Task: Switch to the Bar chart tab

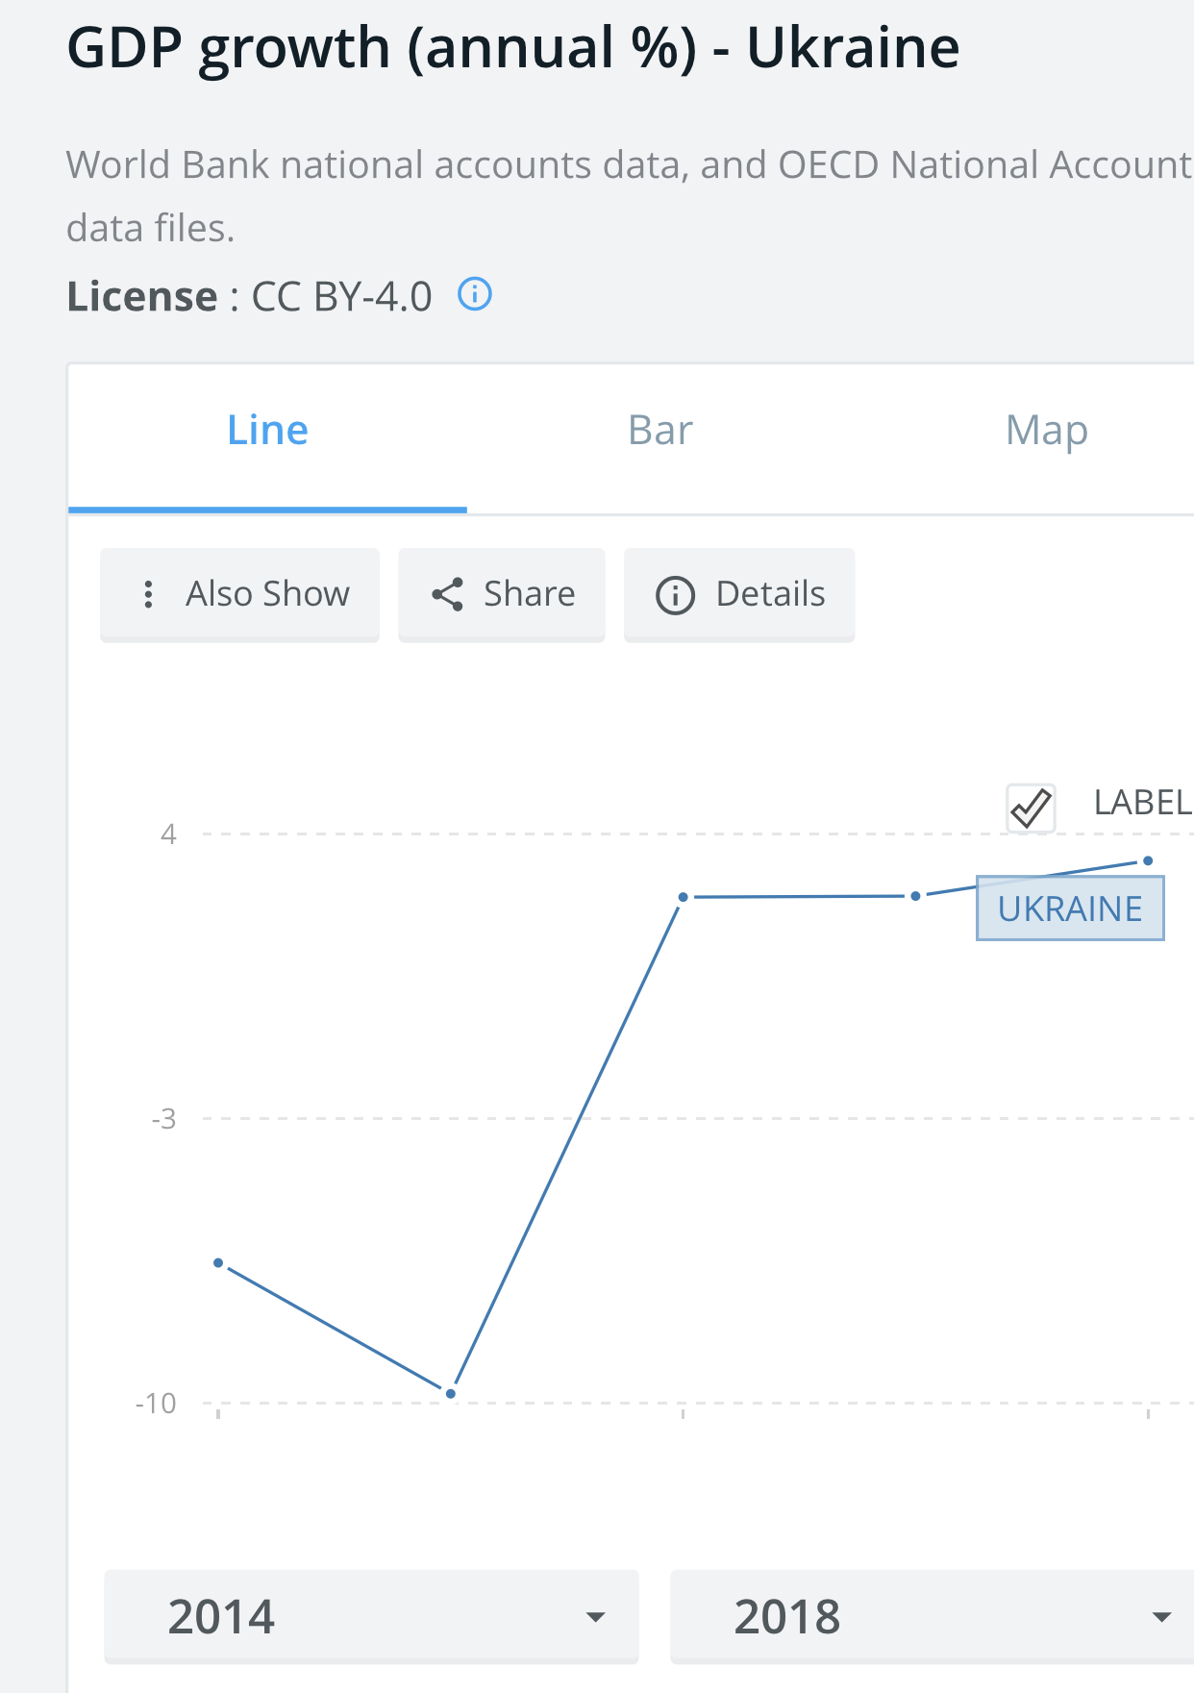Action: [x=659, y=431]
